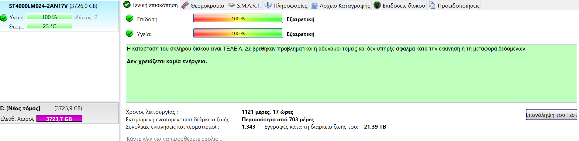
Task: Click the bold text Δεν χρειάζεται καμία ενέργεια
Action: 167,61
